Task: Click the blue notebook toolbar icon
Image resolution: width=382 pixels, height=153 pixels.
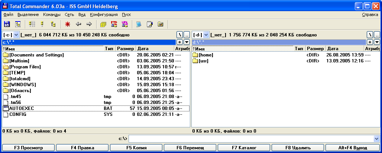Action: click(x=139, y=24)
